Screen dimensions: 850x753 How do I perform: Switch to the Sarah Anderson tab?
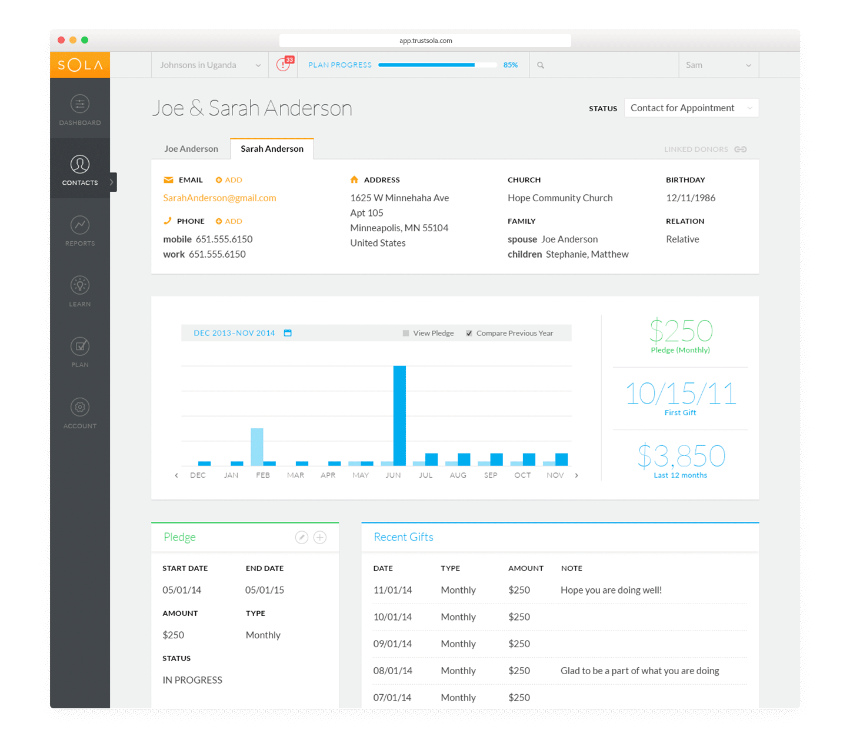272,149
